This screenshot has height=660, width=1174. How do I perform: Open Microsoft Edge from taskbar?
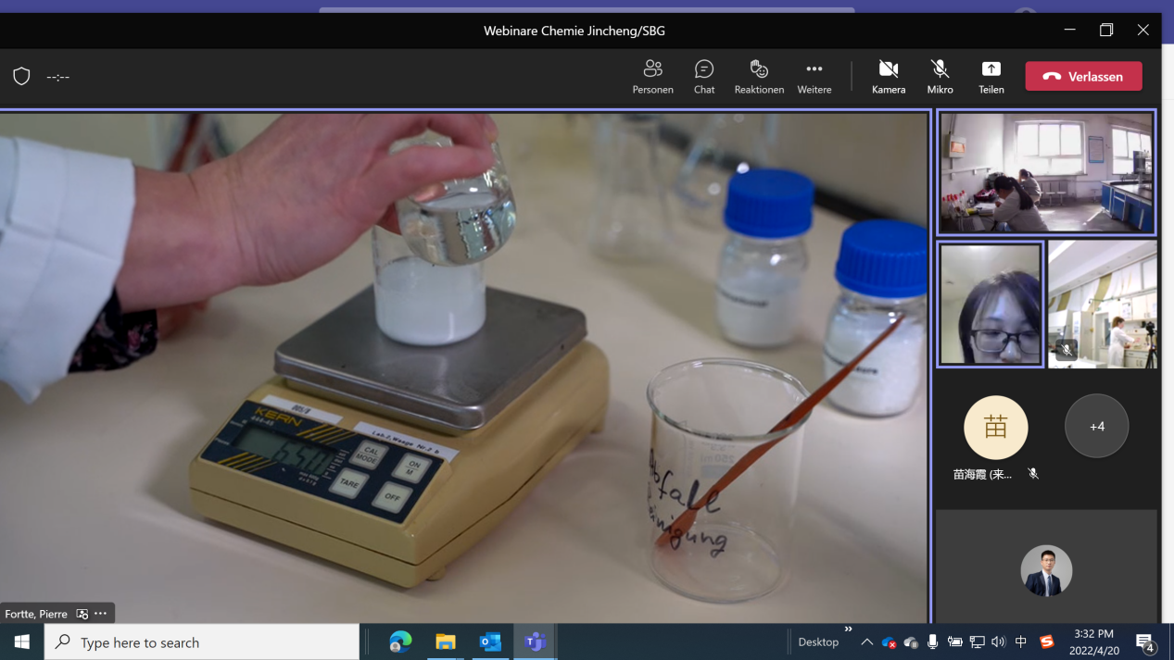pyautogui.click(x=400, y=641)
